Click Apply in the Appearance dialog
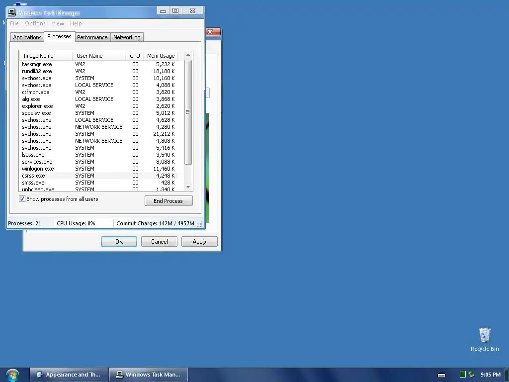Screen dimensions: 509x382 (199, 242)
